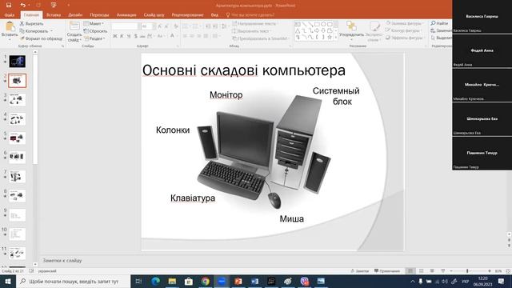Open the undo history dropdown arrow
This screenshot has width=512, height=288.
pyautogui.click(x=29, y=5)
